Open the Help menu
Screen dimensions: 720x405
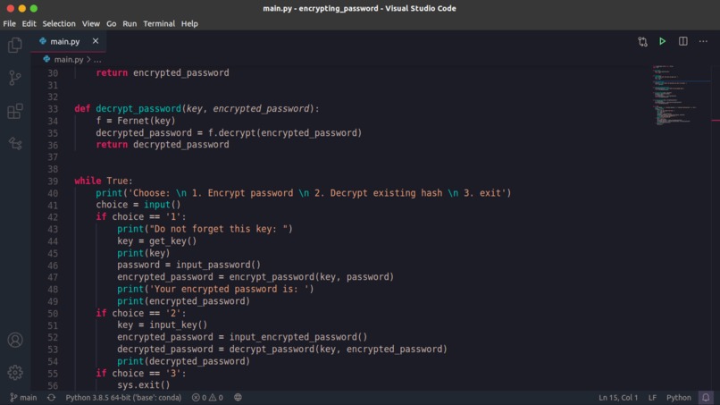point(189,23)
